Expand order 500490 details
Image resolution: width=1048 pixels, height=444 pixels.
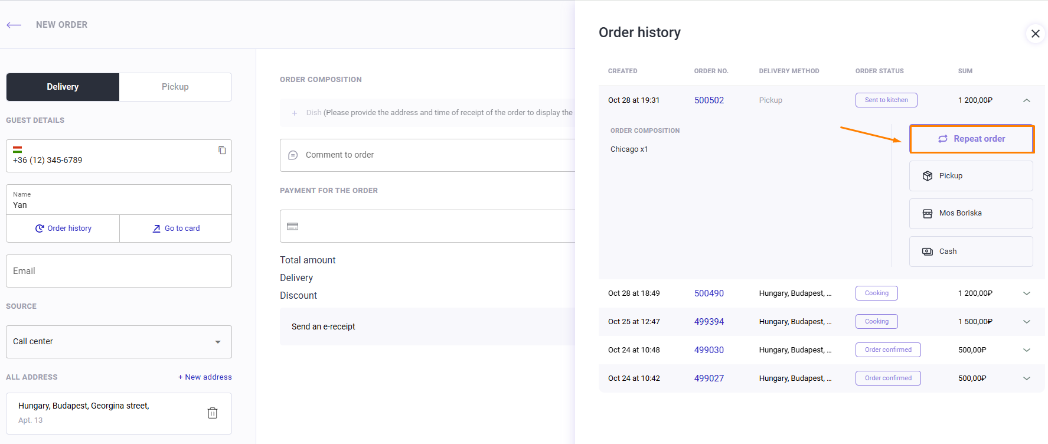coord(1027,293)
